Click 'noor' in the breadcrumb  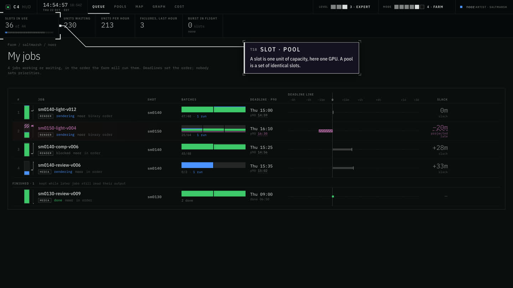(52, 45)
